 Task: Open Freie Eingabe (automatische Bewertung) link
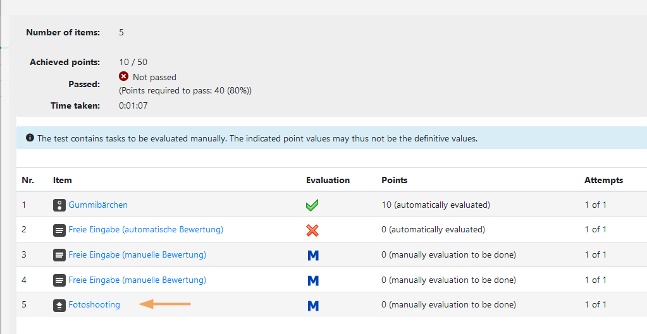(x=145, y=230)
